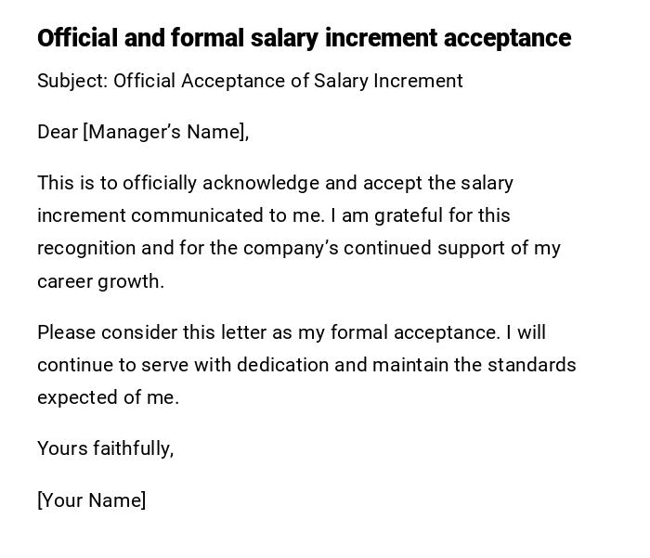Click the "[Manager's Name]" placeholder
650x558 pixels.
[x=165, y=132]
